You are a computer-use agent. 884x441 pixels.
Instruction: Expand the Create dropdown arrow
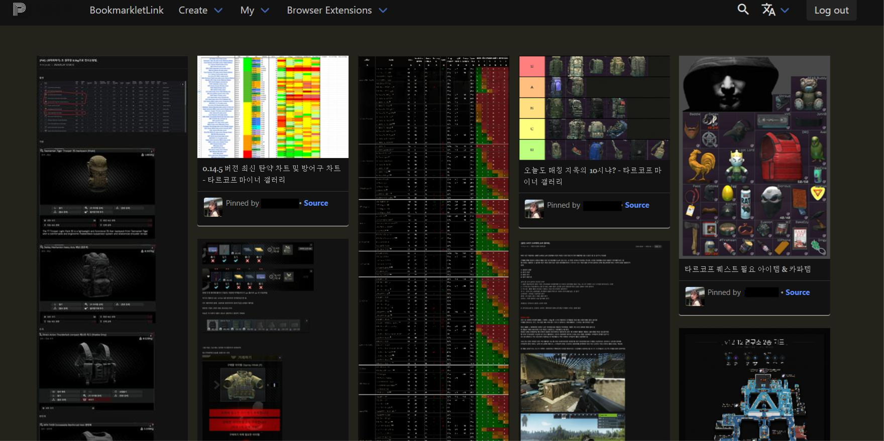pos(218,11)
